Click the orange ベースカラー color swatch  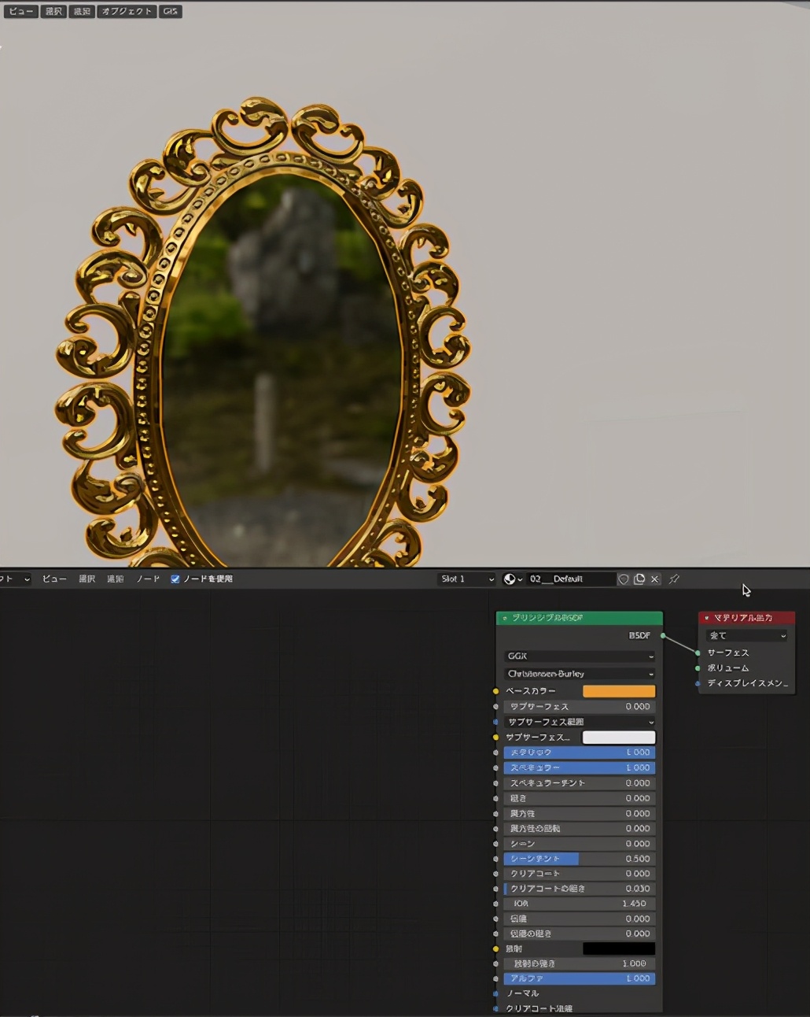[x=618, y=691]
